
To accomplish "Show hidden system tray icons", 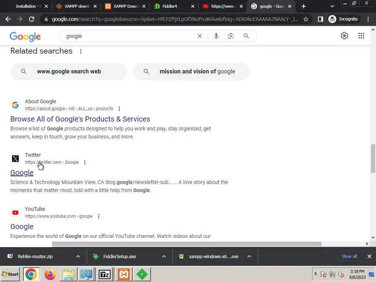I will coord(315,274).
